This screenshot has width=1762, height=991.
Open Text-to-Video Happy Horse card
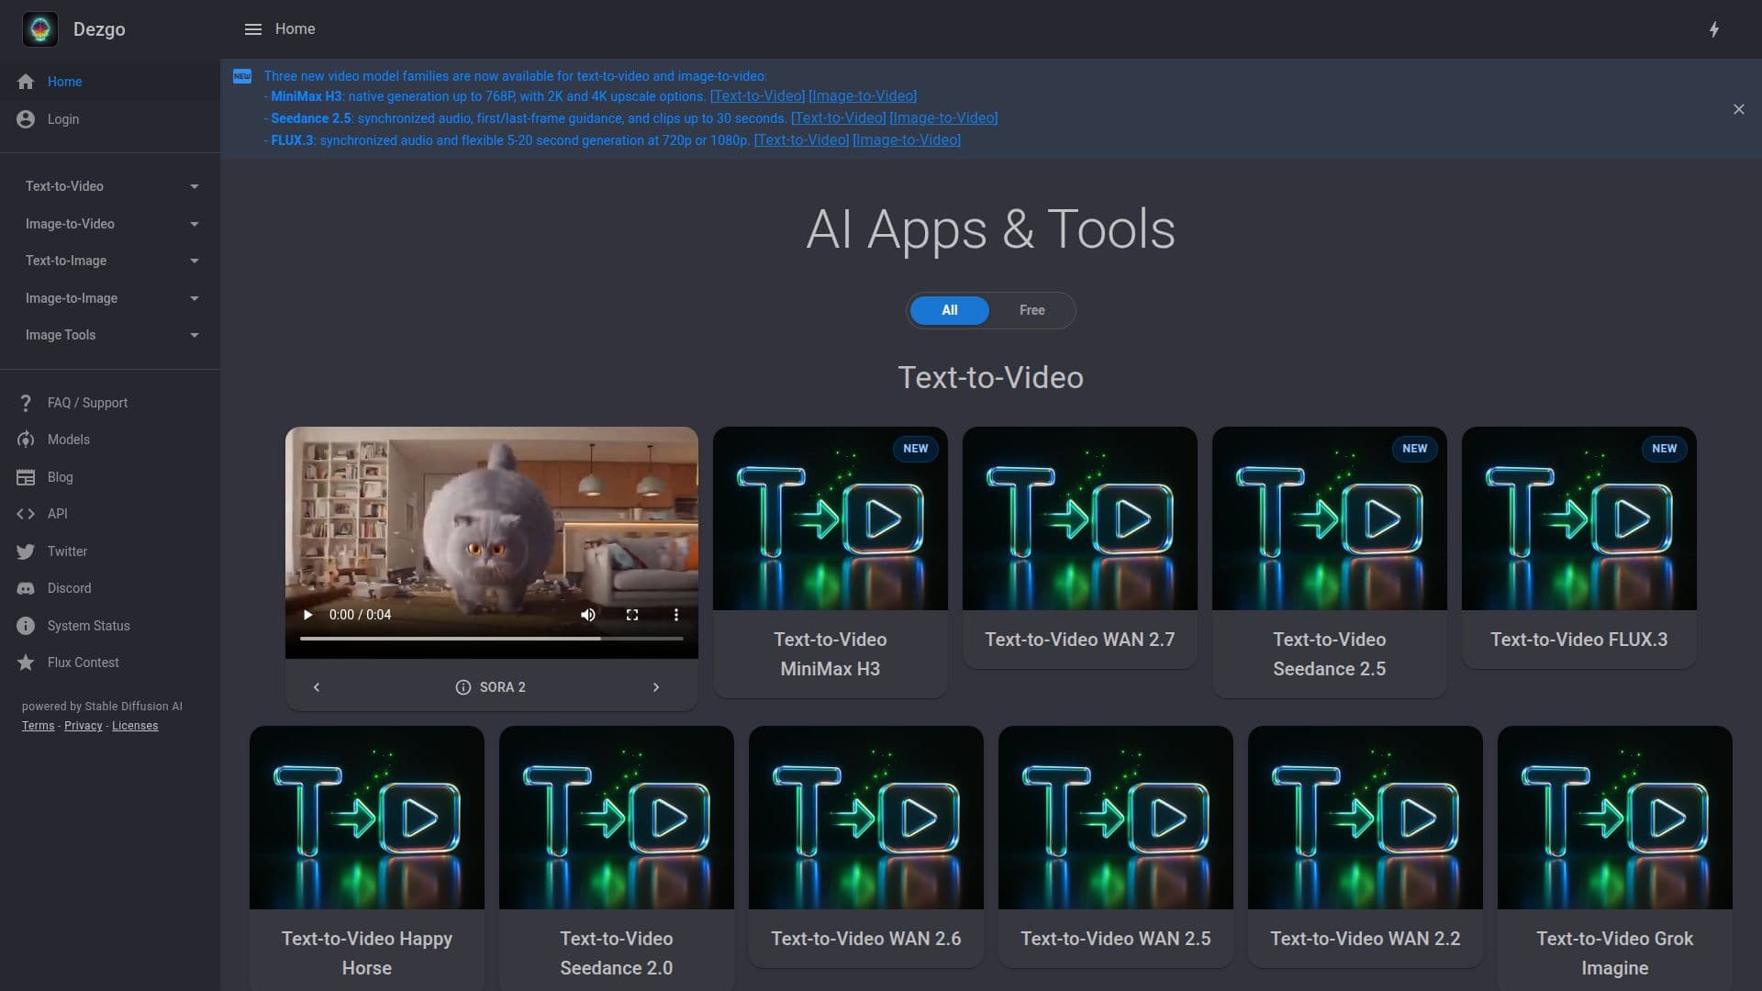(x=366, y=858)
